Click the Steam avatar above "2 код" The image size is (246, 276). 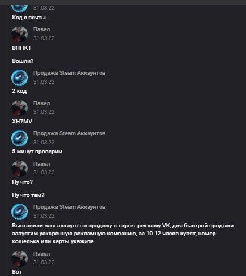click(x=20, y=77)
